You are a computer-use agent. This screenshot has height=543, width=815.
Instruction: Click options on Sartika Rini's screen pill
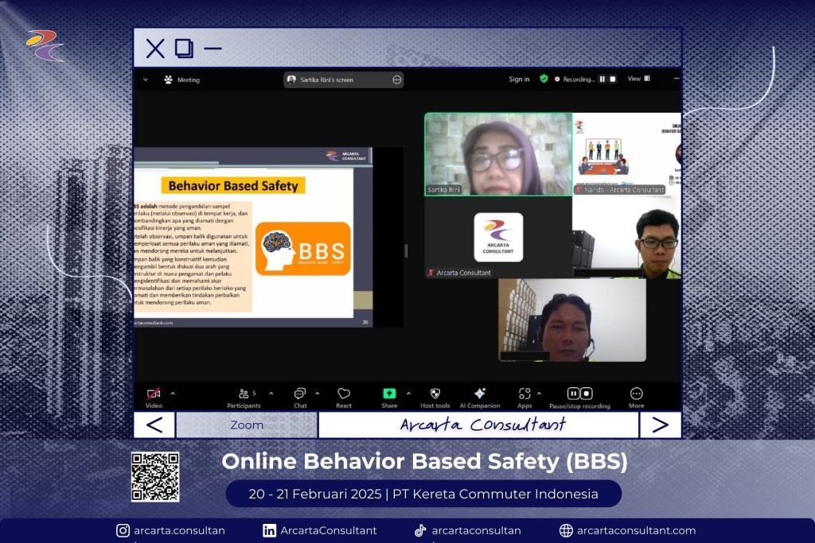396,80
